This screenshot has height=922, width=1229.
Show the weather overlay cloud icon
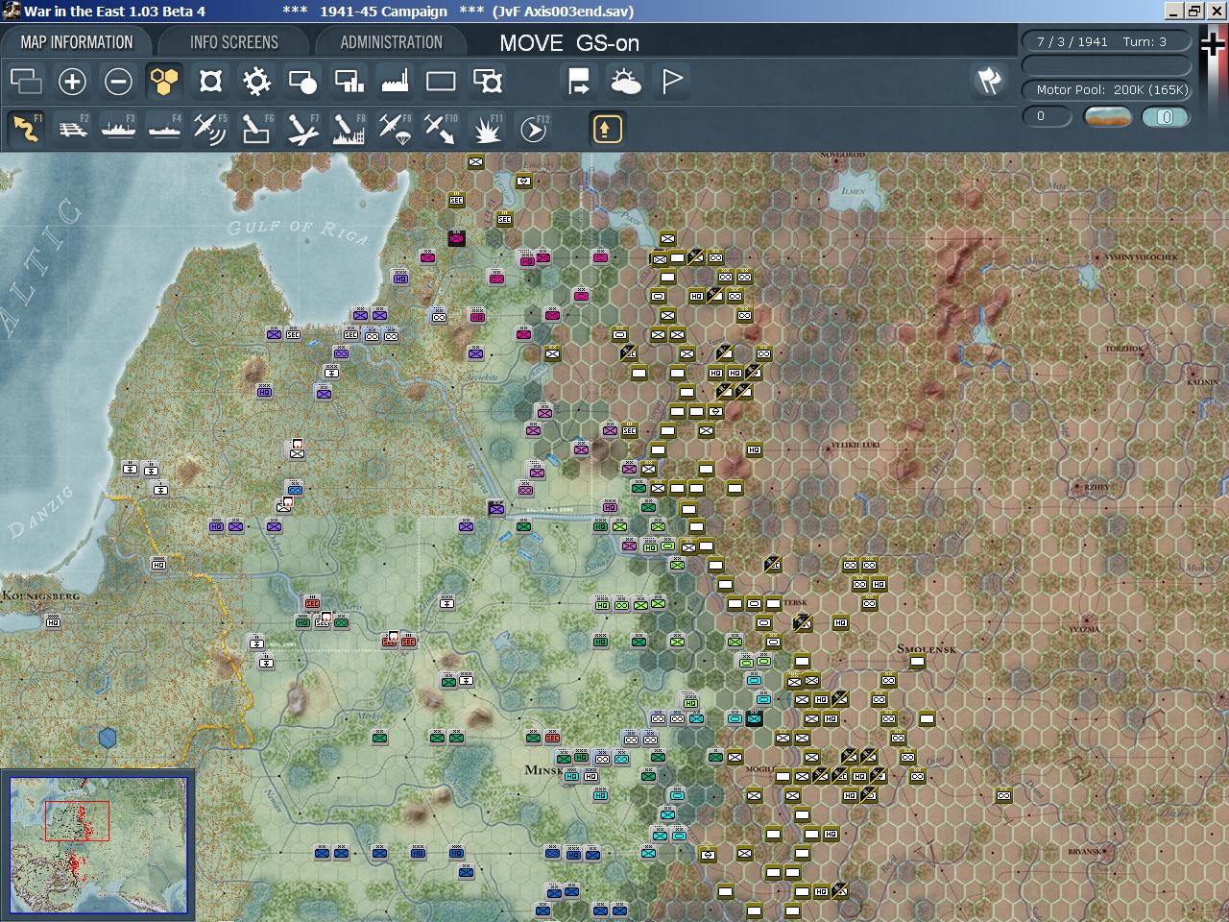coord(625,81)
